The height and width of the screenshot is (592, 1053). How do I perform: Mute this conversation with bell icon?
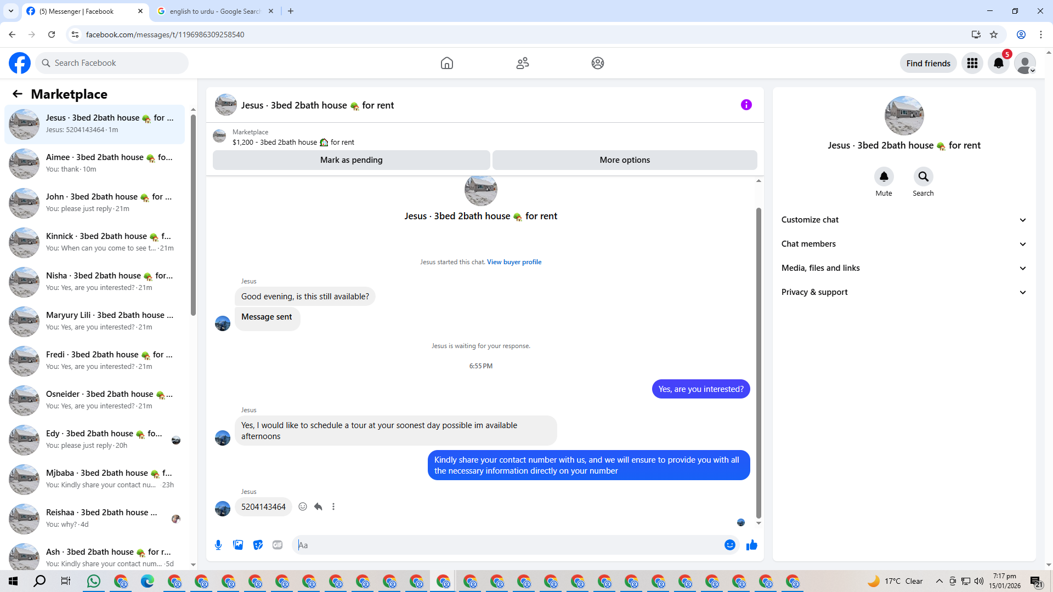click(x=884, y=177)
